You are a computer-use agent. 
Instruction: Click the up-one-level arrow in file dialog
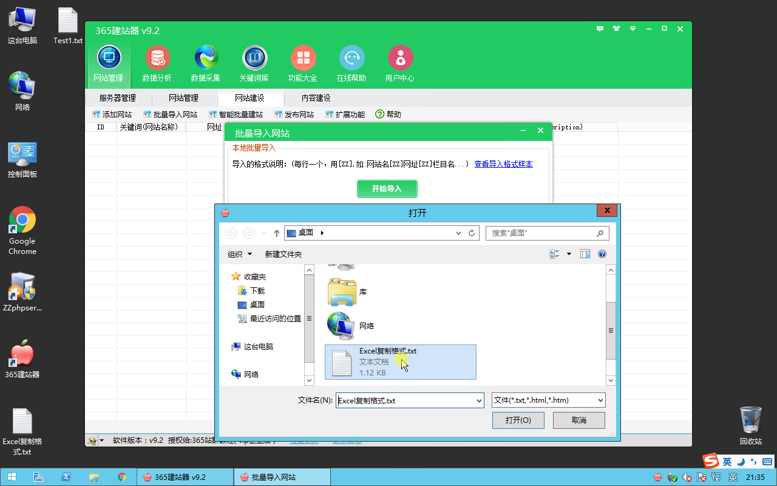pos(277,233)
